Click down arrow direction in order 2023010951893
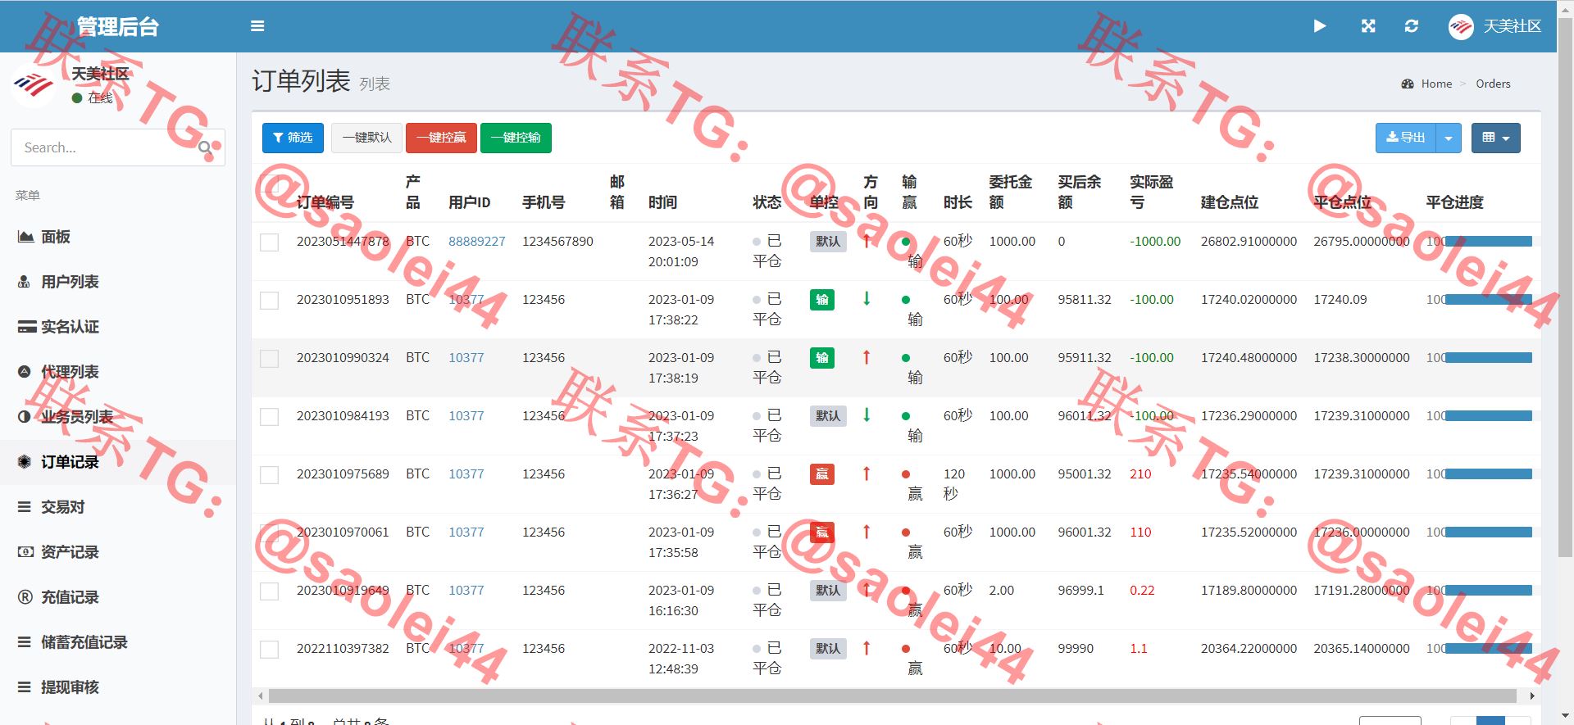Image resolution: width=1574 pixels, height=725 pixels. pyautogui.click(x=867, y=299)
